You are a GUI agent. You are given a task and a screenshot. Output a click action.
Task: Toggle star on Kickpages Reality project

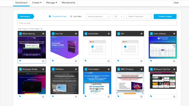[43, 69]
